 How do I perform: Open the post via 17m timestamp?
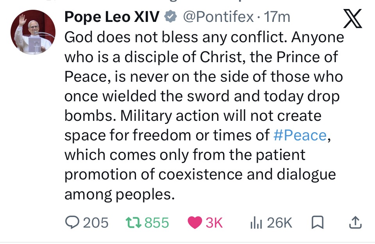277,17
